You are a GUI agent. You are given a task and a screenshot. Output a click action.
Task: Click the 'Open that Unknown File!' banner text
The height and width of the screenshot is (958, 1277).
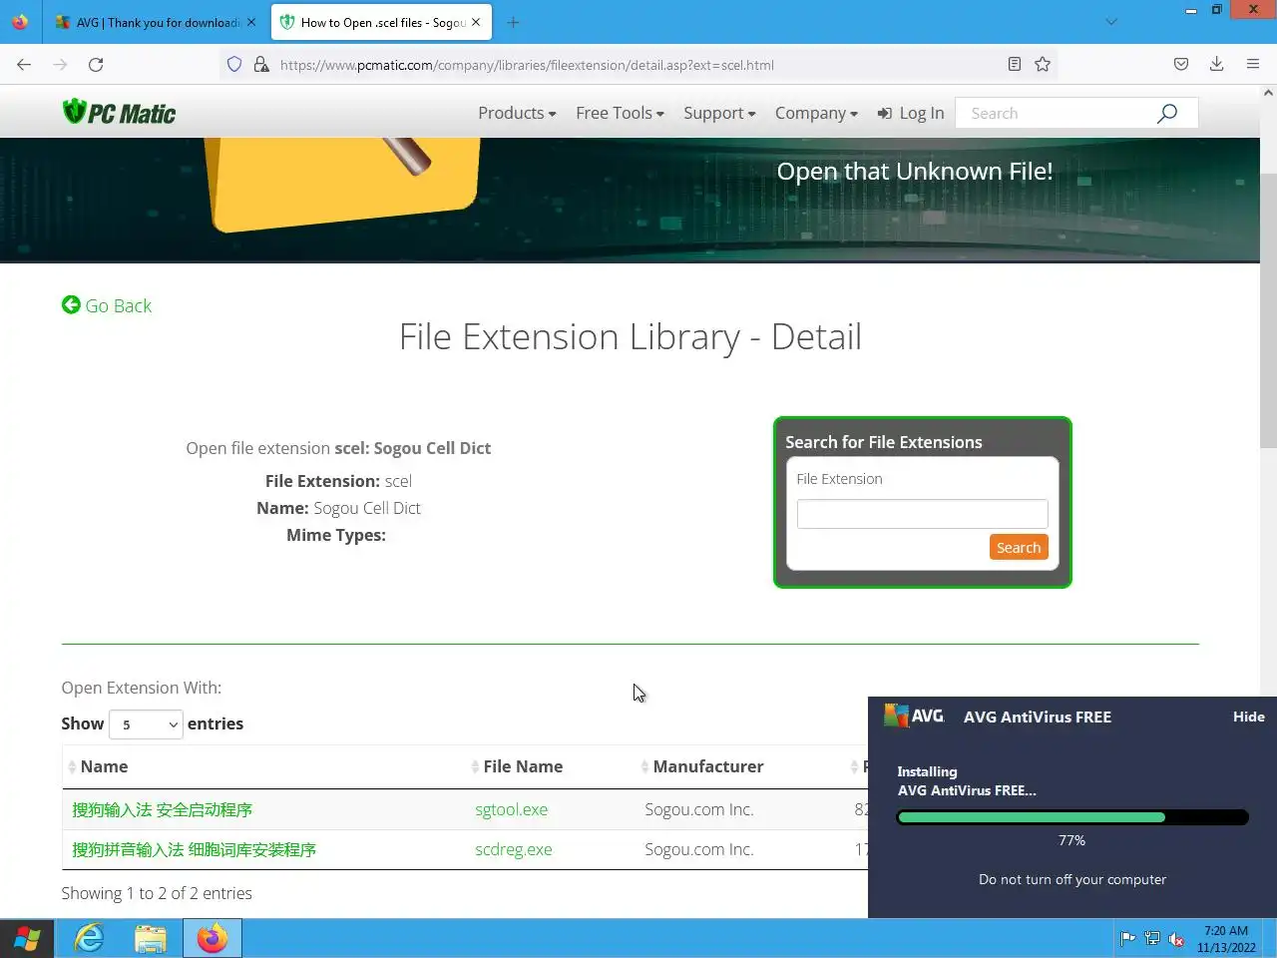pos(915,171)
